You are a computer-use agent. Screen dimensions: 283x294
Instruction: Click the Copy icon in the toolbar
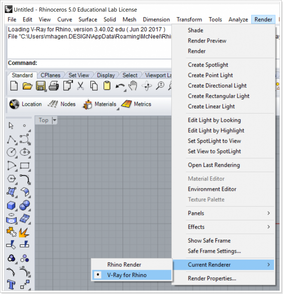click(x=94, y=86)
